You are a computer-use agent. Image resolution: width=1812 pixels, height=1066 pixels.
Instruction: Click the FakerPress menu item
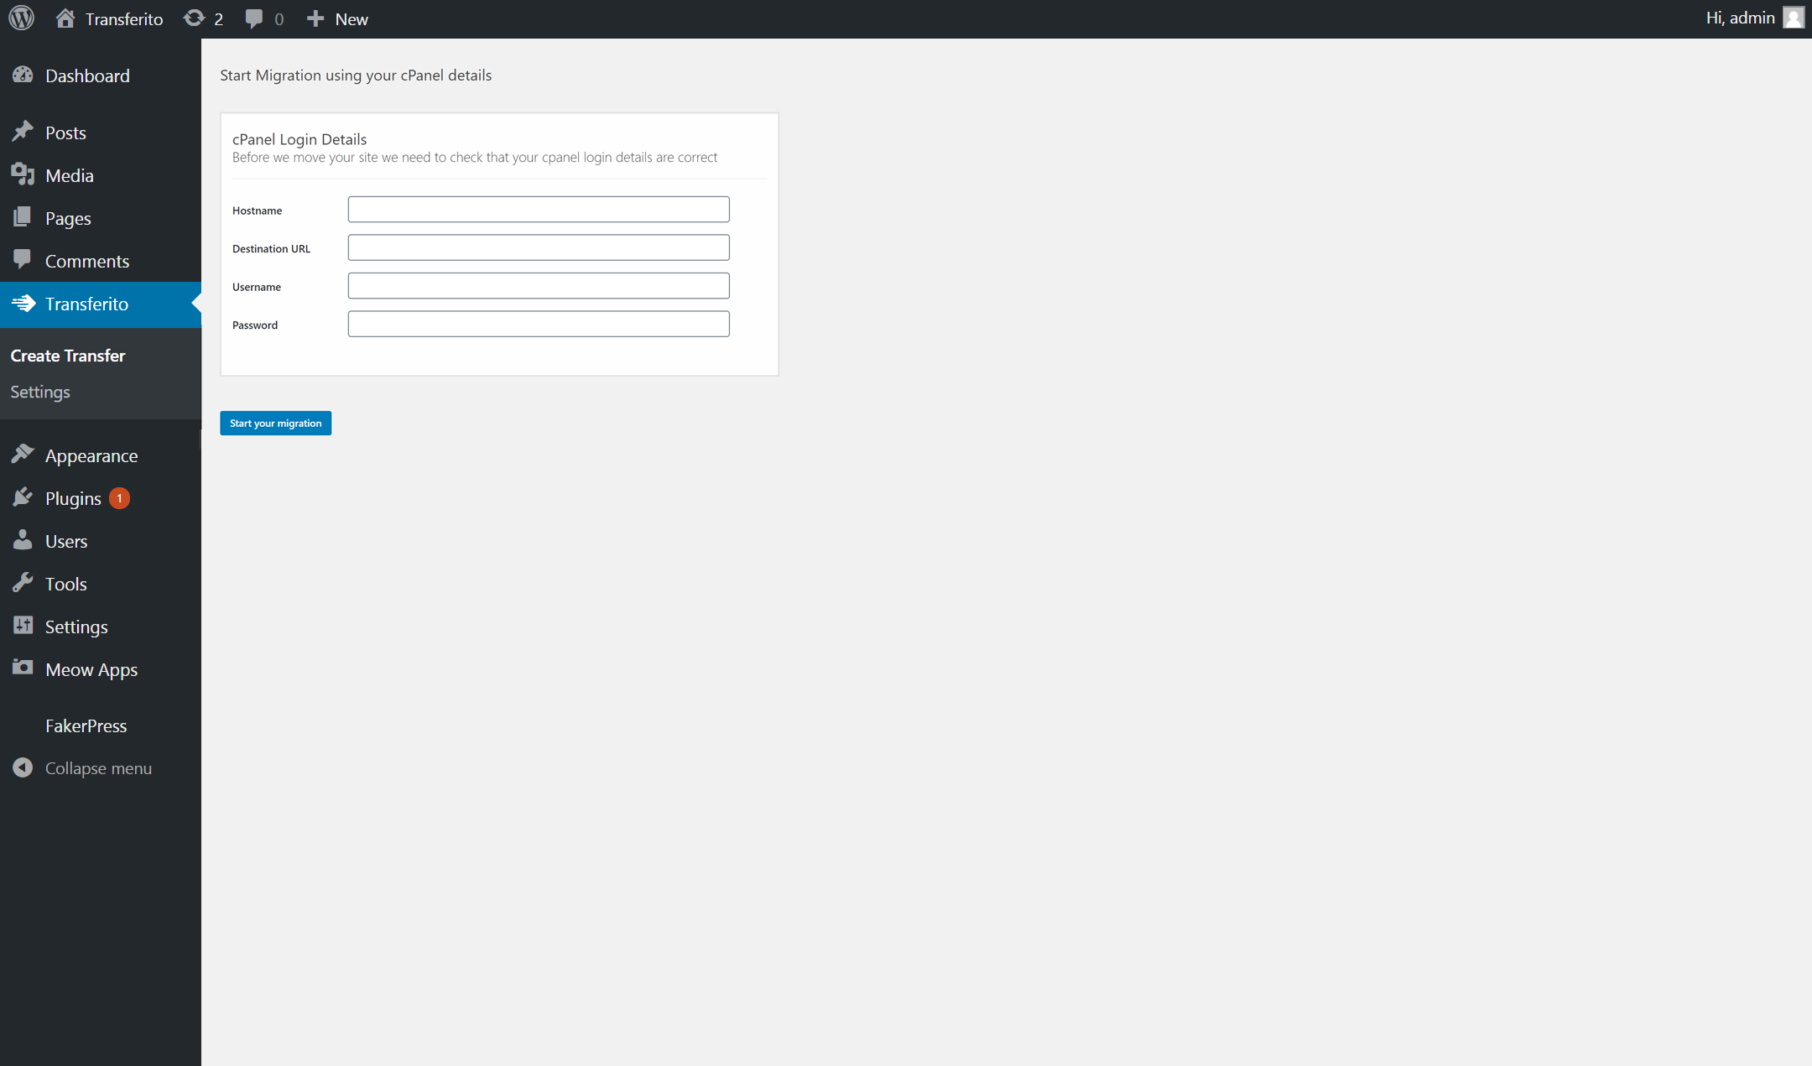(85, 725)
